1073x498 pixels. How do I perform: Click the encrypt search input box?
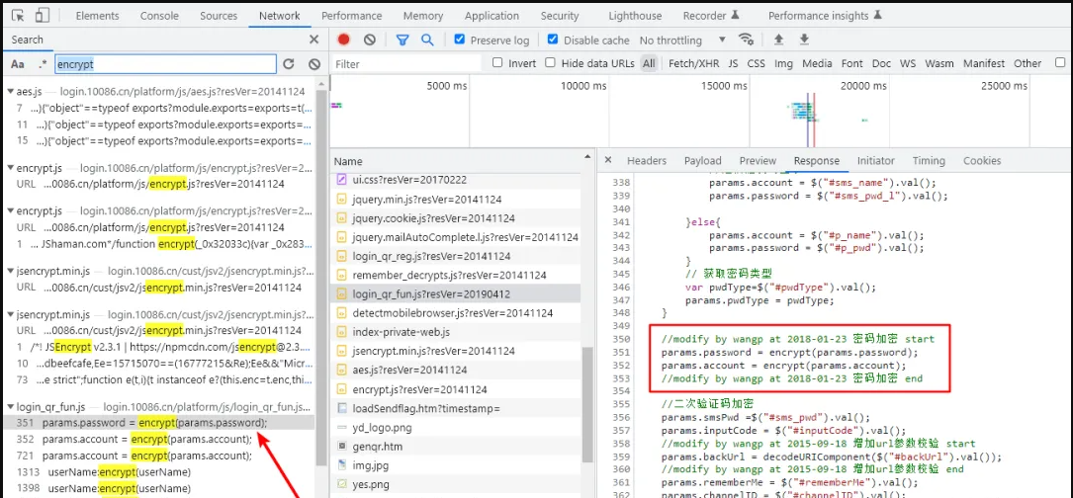click(165, 63)
